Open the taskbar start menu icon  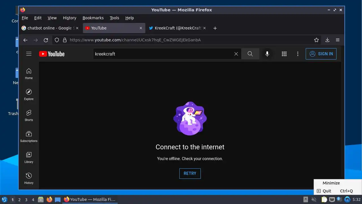coord(4,199)
